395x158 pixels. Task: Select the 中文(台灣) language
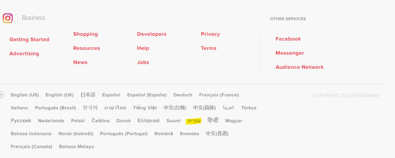pos(175,108)
